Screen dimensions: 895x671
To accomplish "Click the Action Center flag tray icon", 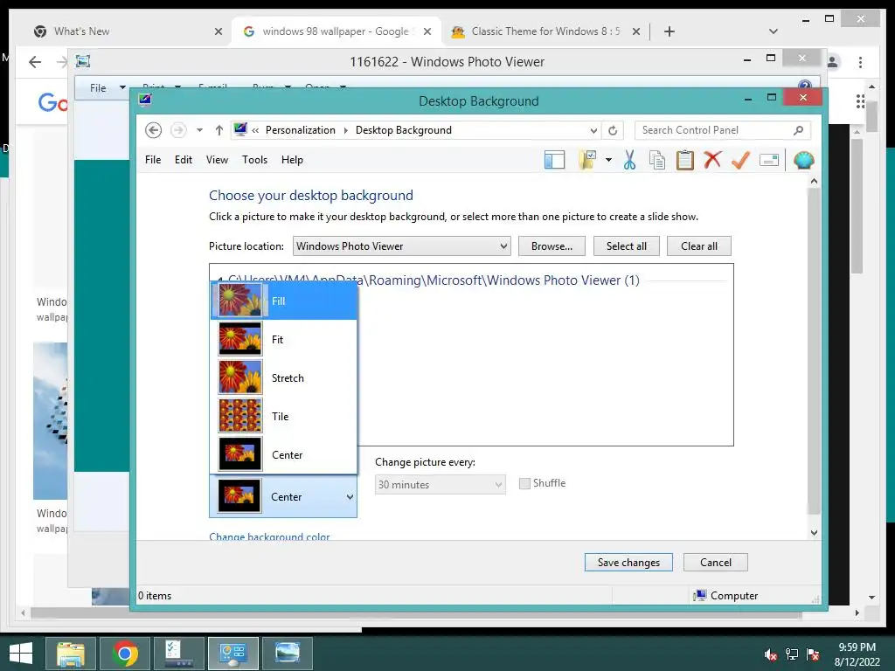I will pos(813,654).
